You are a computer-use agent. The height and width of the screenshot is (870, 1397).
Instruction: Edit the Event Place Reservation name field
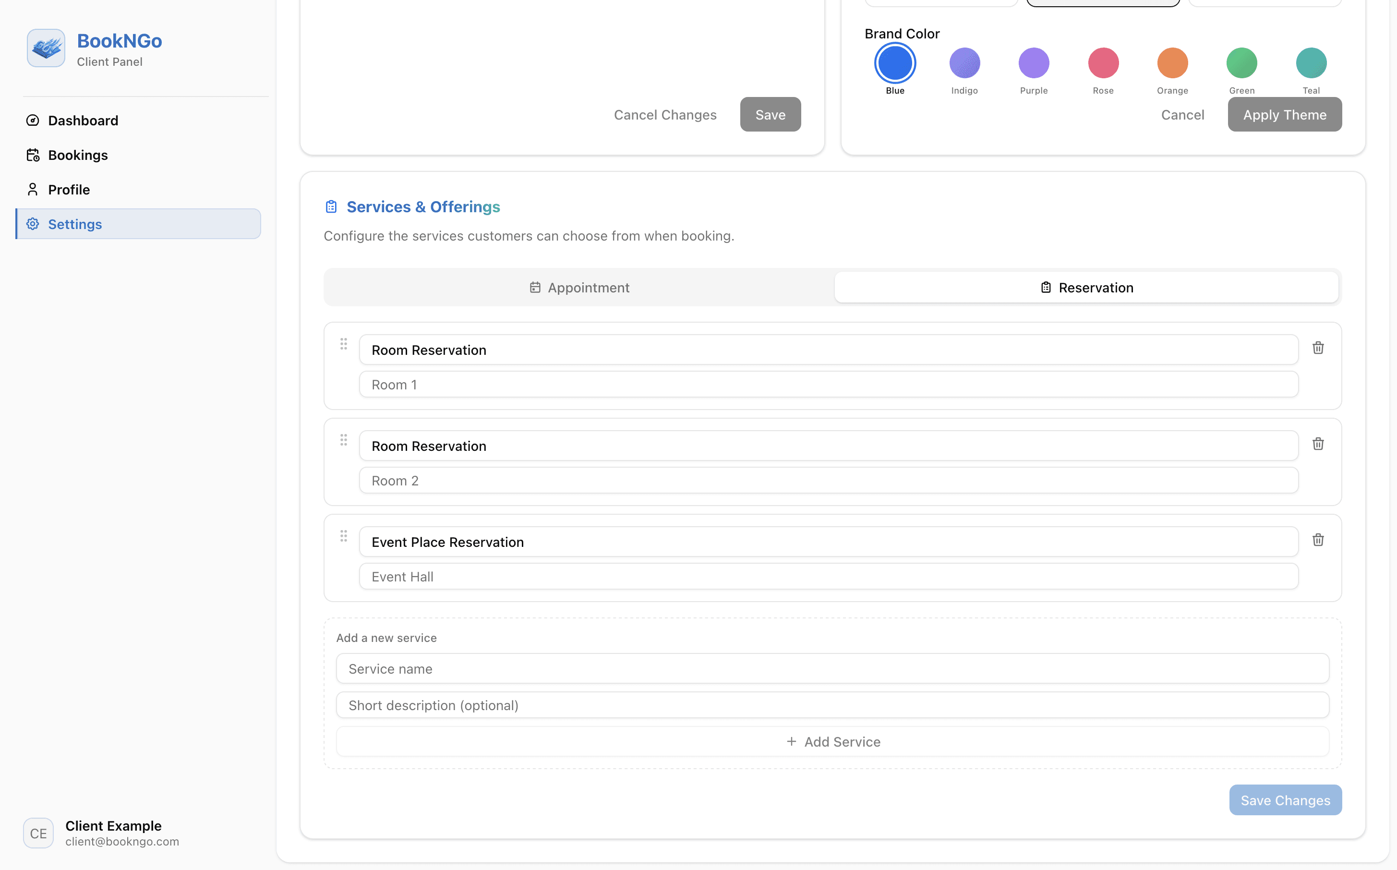pos(829,542)
